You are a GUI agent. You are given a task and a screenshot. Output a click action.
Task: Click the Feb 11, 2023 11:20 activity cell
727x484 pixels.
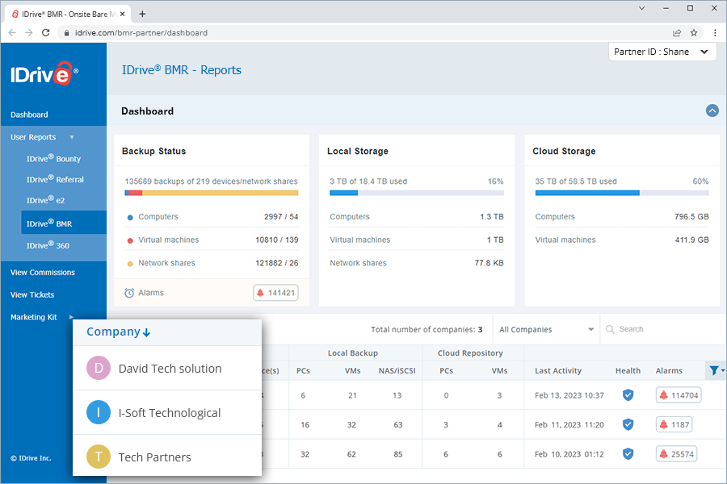569,424
